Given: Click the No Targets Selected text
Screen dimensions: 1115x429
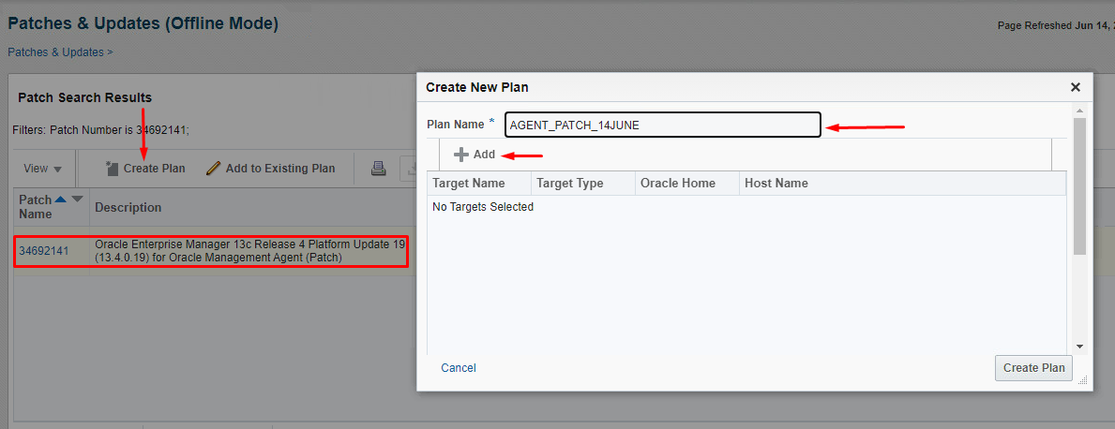Looking at the screenshot, I should (483, 207).
